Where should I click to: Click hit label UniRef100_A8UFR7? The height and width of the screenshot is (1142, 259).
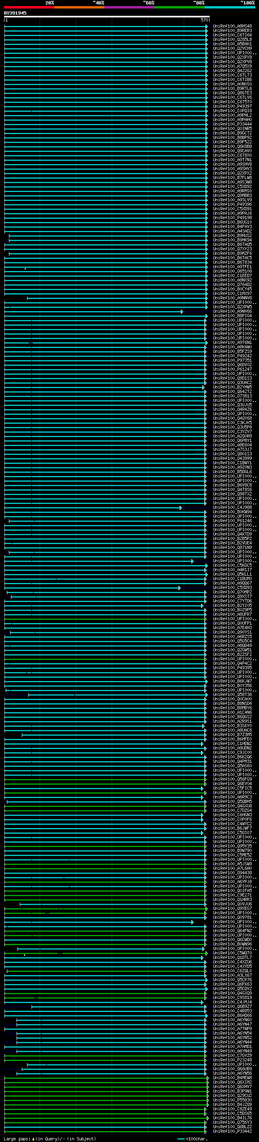coord(232,615)
